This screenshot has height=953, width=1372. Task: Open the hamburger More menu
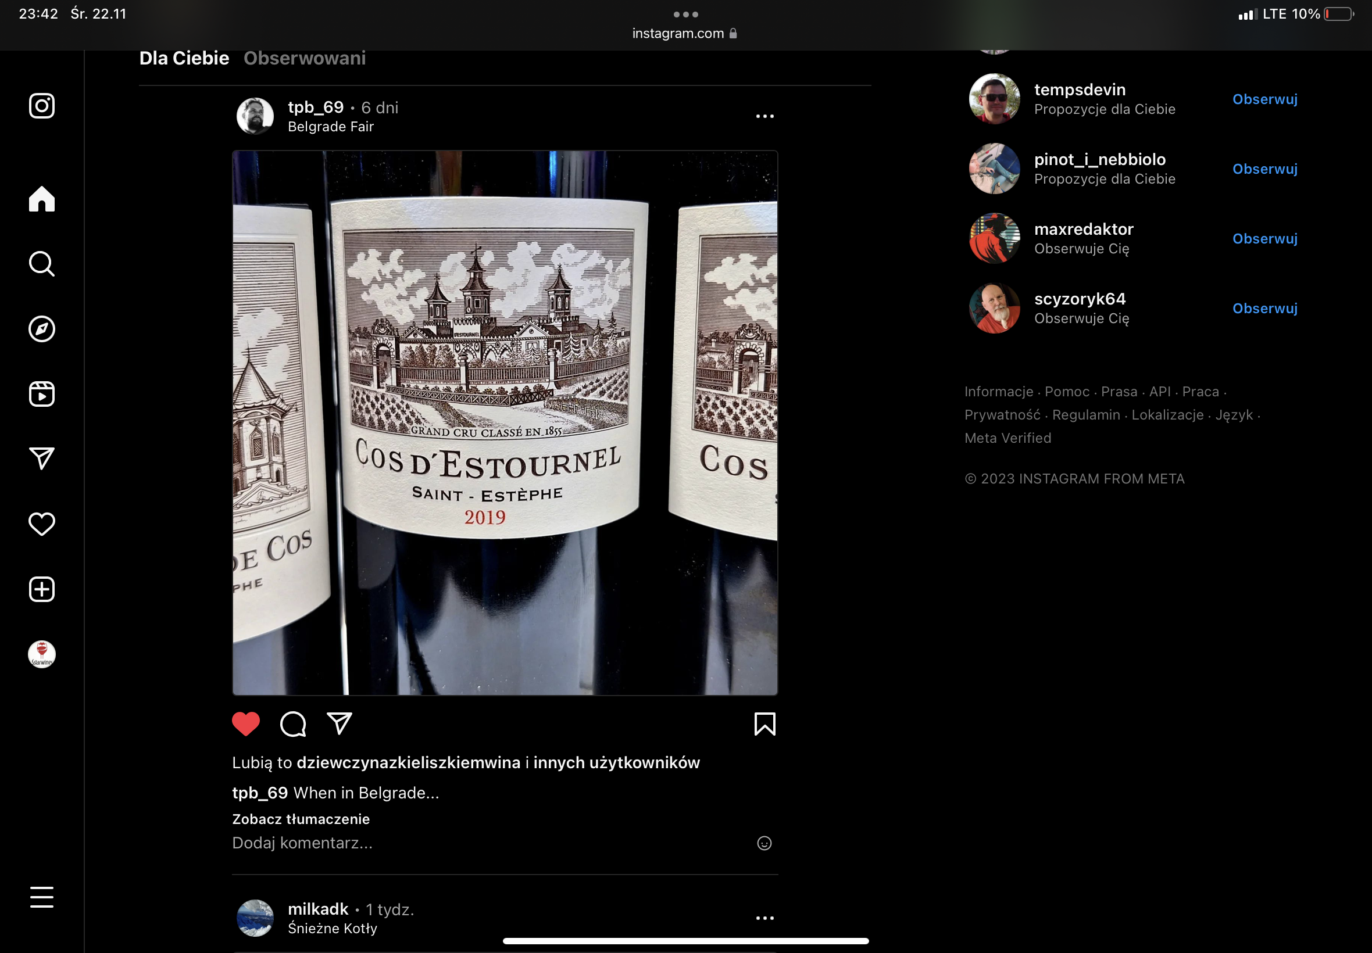click(x=42, y=897)
